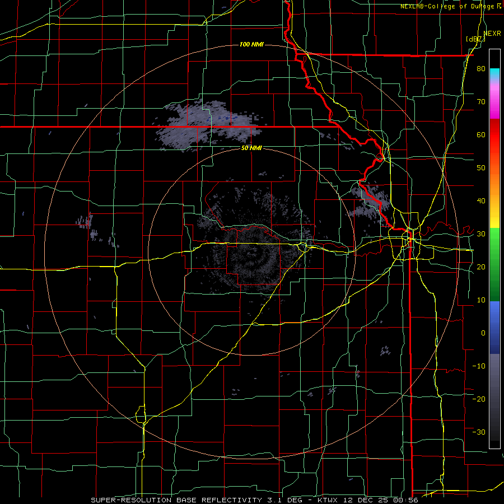Click the 30 dBZ scale label
The image size is (504, 504).
coord(481,234)
